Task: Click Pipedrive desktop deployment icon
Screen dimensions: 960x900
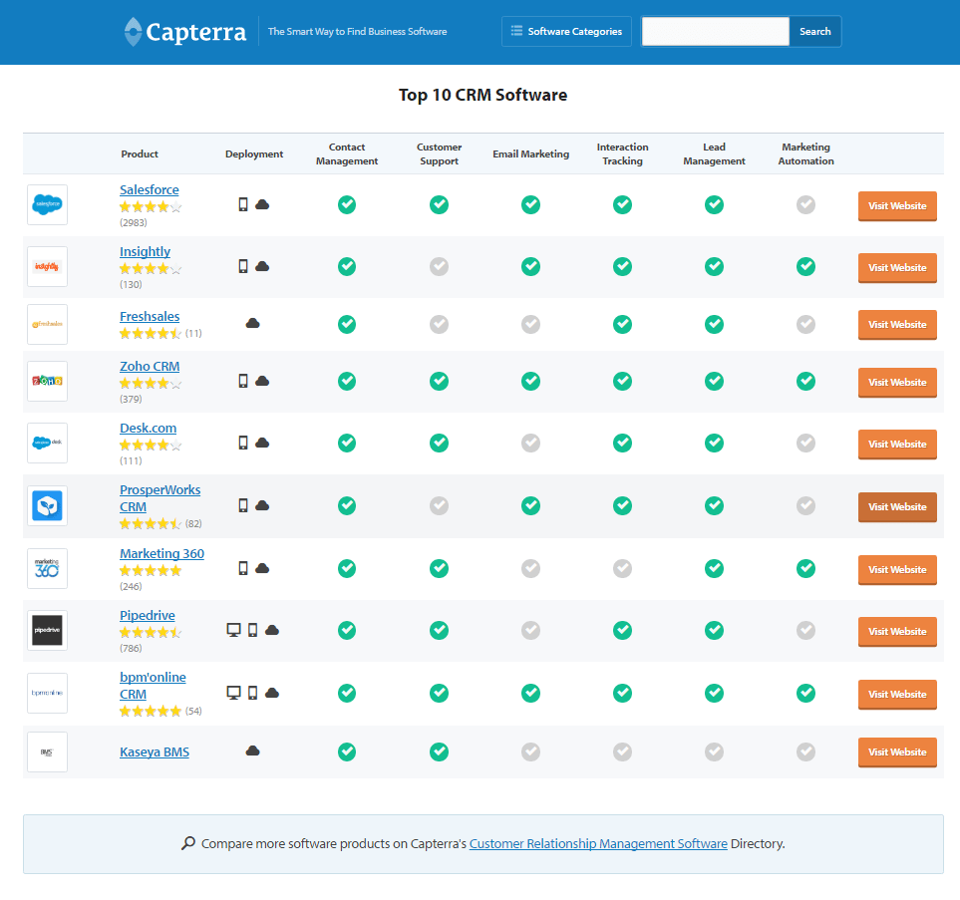Action: pyautogui.click(x=234, y=630)
